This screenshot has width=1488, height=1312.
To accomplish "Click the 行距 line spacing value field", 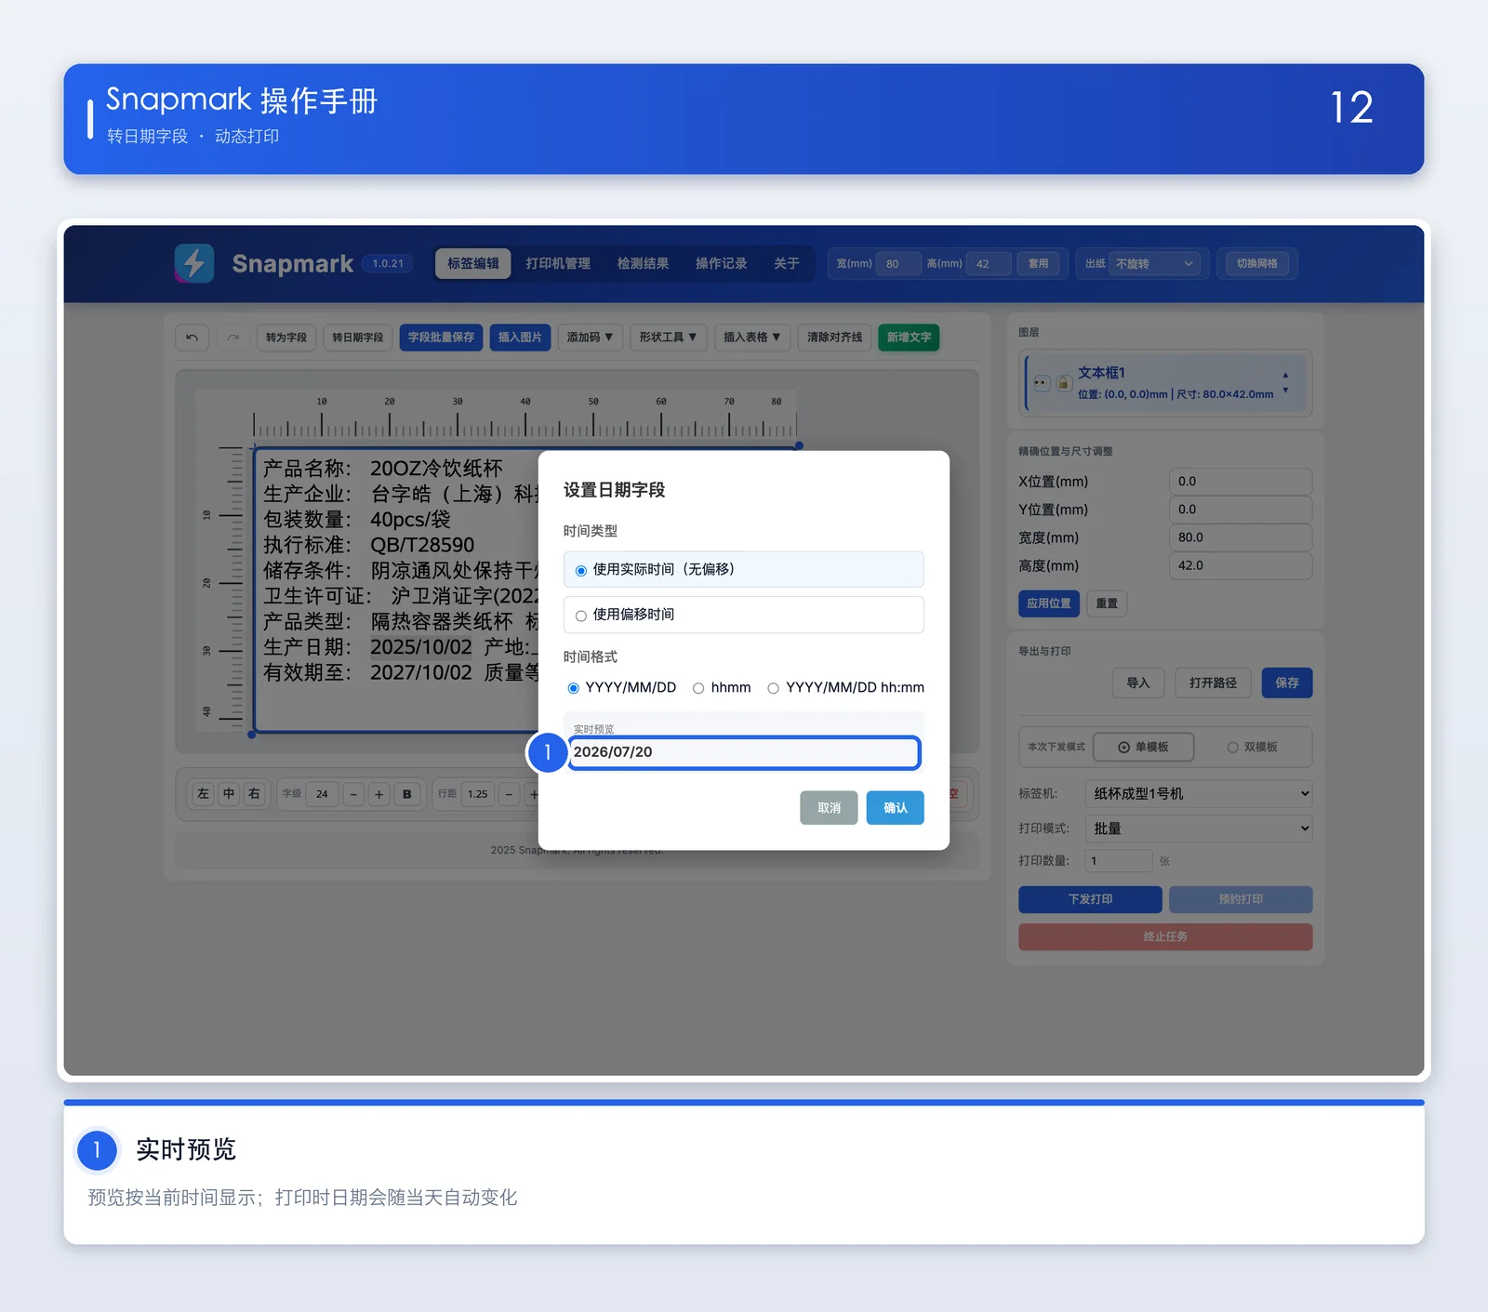I will point(478,794).
